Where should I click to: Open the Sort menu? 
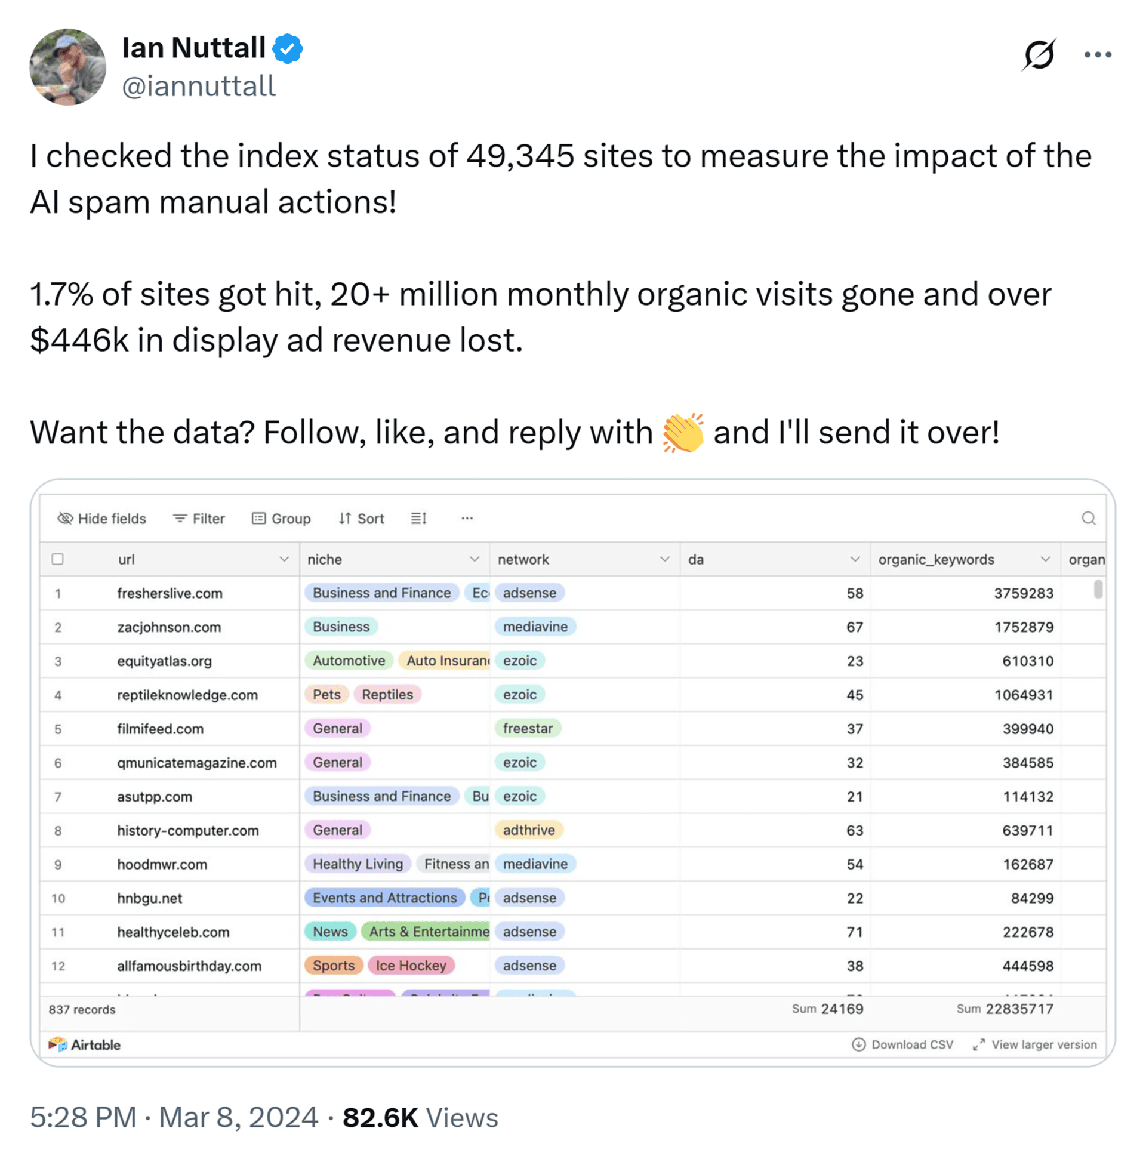(x=361, y=518)
